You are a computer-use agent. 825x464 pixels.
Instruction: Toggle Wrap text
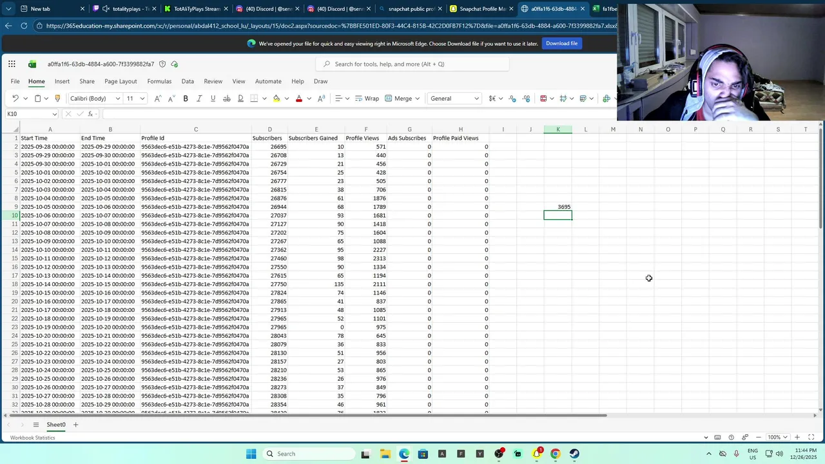[x=367, y=99]
